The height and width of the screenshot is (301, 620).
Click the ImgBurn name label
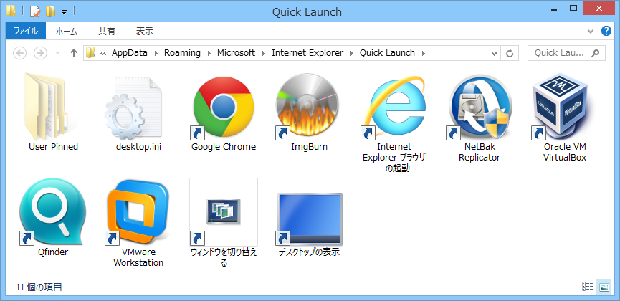coord(309,147)
